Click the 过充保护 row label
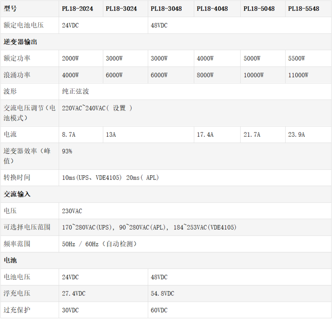332x319 pixels. tap(17, 310)
